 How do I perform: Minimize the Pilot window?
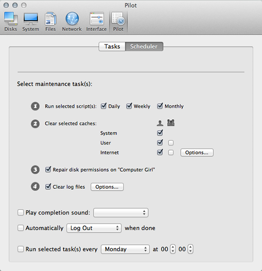[x=15, y=5]
